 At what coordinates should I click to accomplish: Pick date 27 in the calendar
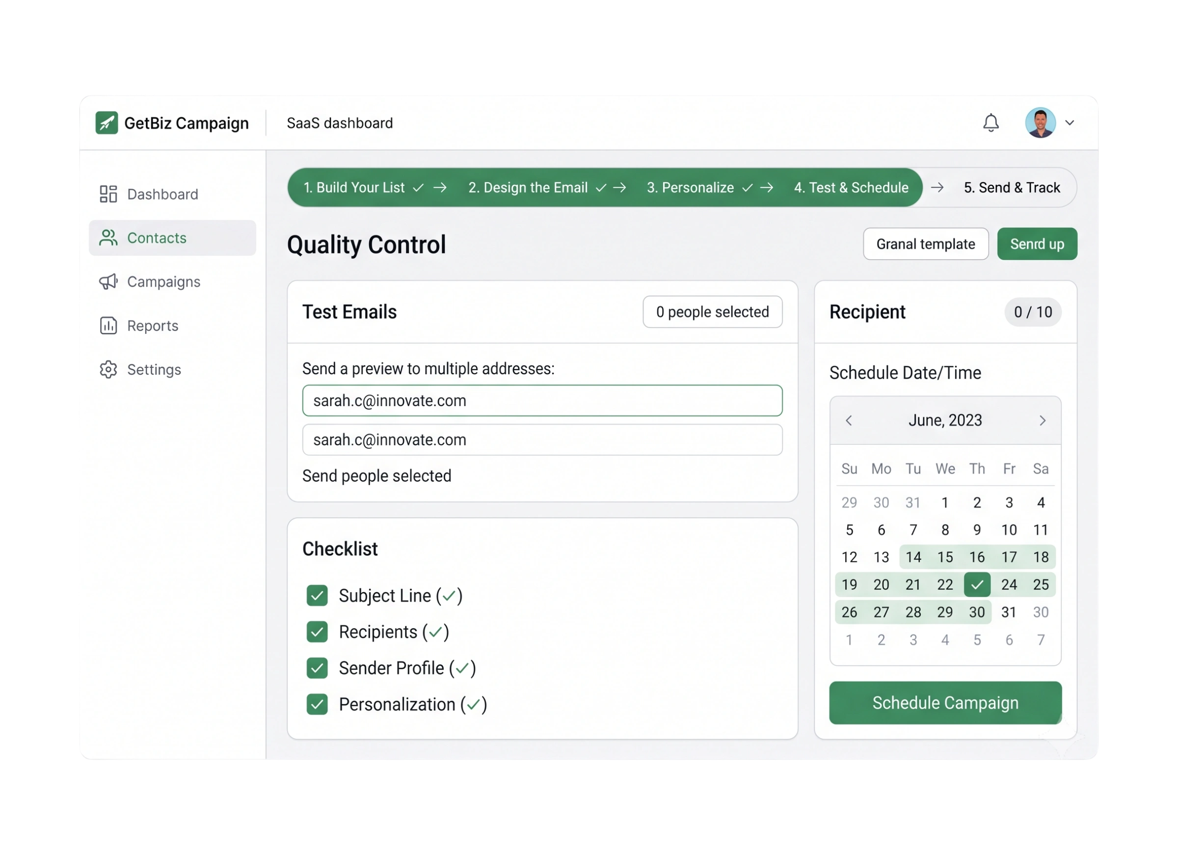(881, 612)
